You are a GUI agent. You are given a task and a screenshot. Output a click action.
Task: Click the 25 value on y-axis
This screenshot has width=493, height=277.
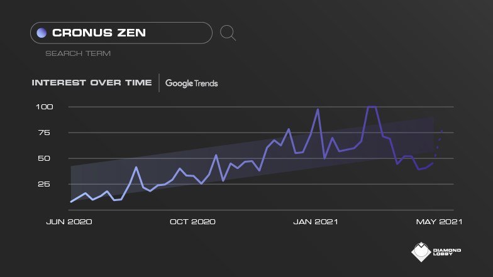[x=44, y=184]
